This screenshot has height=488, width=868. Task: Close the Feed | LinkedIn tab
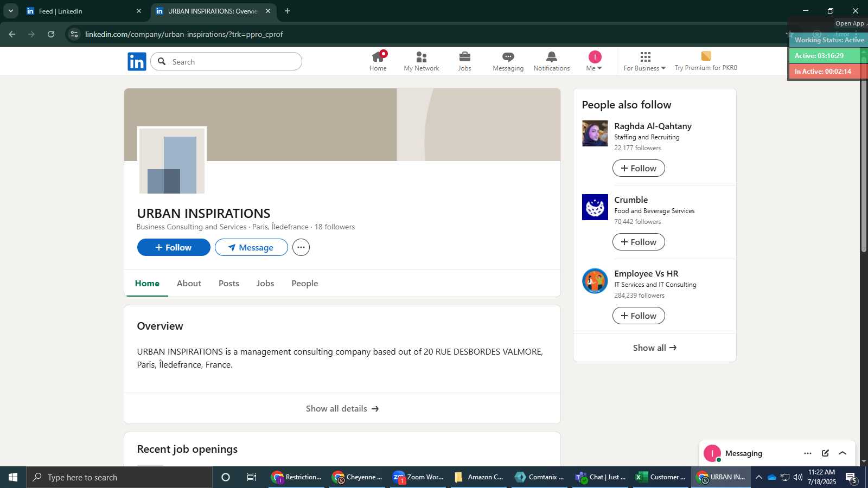[139, 11]
